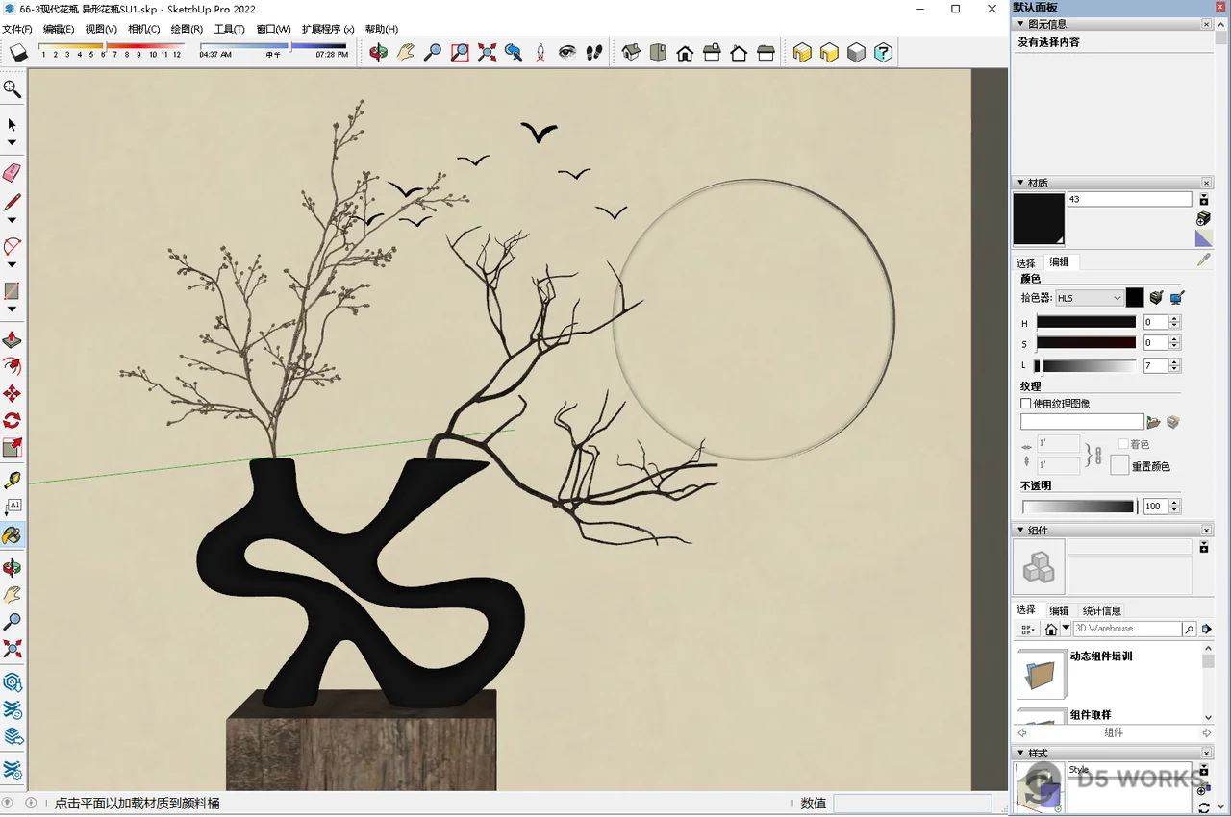Open the 相机(C) menu
This screenshot has width=1231, height=817.
coord(144,29)
